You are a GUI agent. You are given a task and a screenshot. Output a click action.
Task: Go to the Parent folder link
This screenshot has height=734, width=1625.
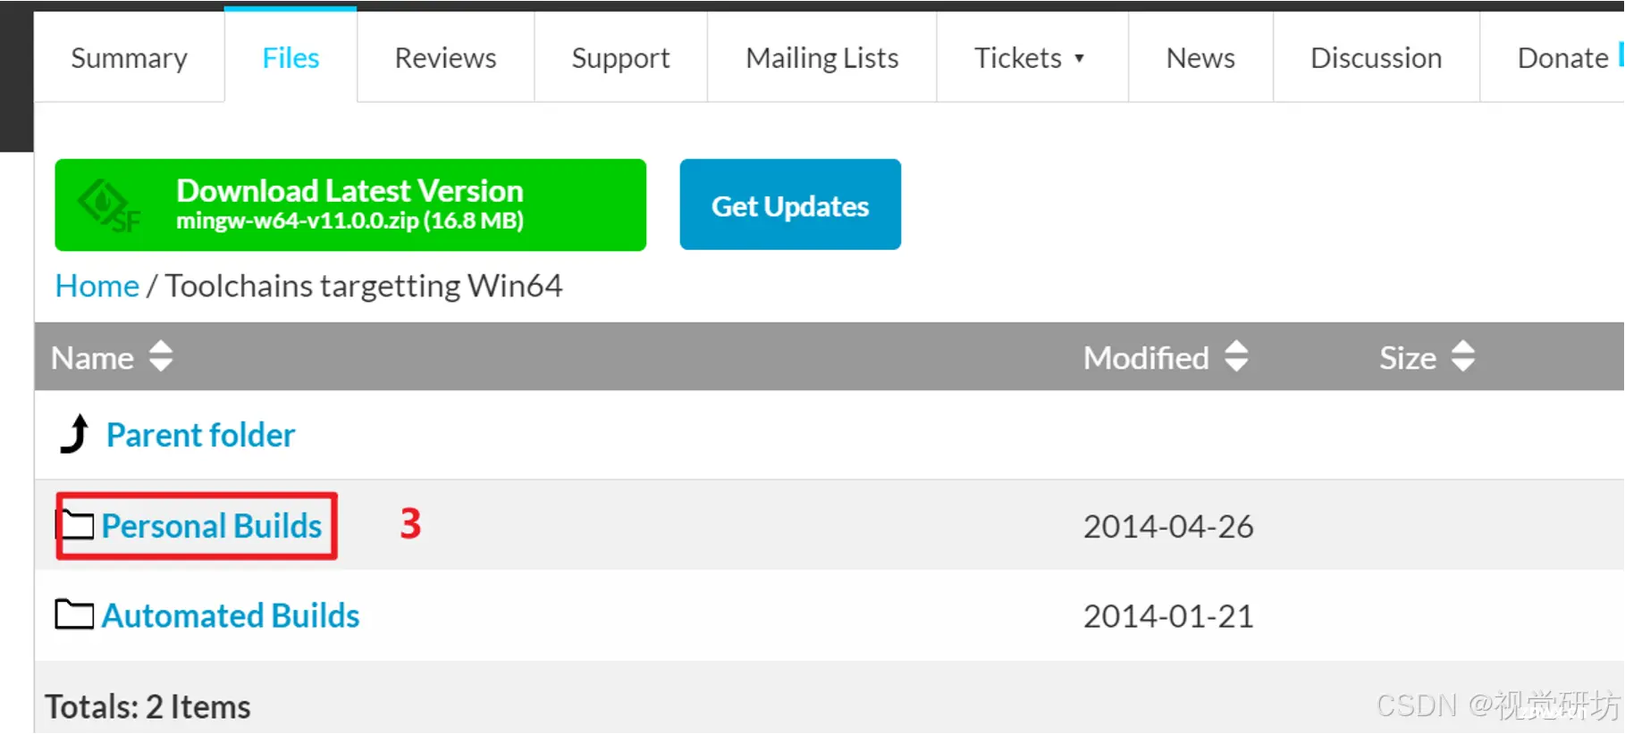[x=200, y=435]
